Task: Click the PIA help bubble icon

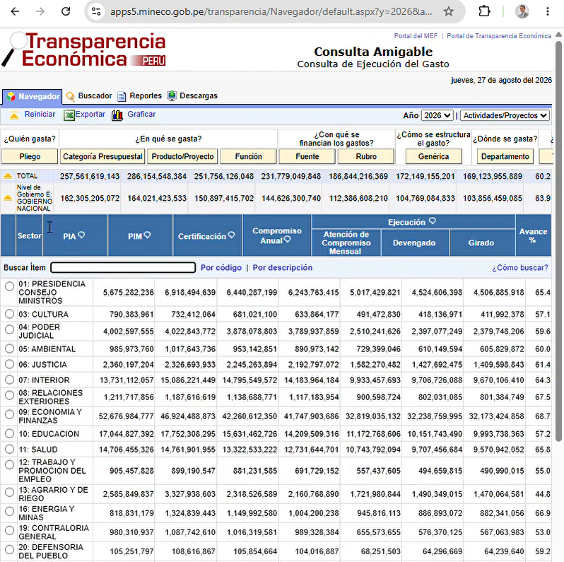Action: click(x=81, y=235)
